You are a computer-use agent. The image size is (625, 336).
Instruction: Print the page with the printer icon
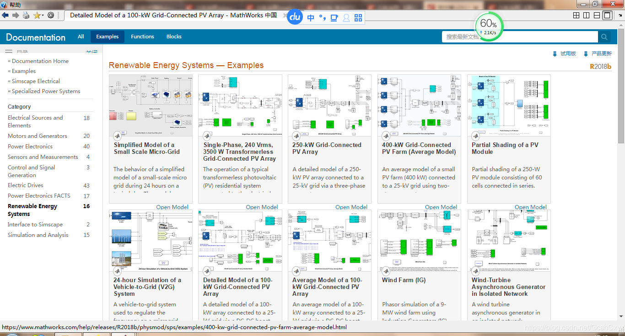[26, 15]
